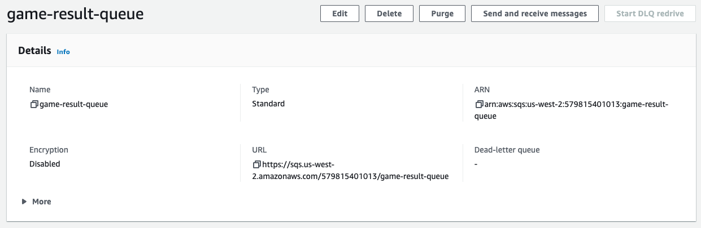Open the Edit queue button
Image resolution: width=701 pixels, height=228 pixels.
(x=339, y=14)
